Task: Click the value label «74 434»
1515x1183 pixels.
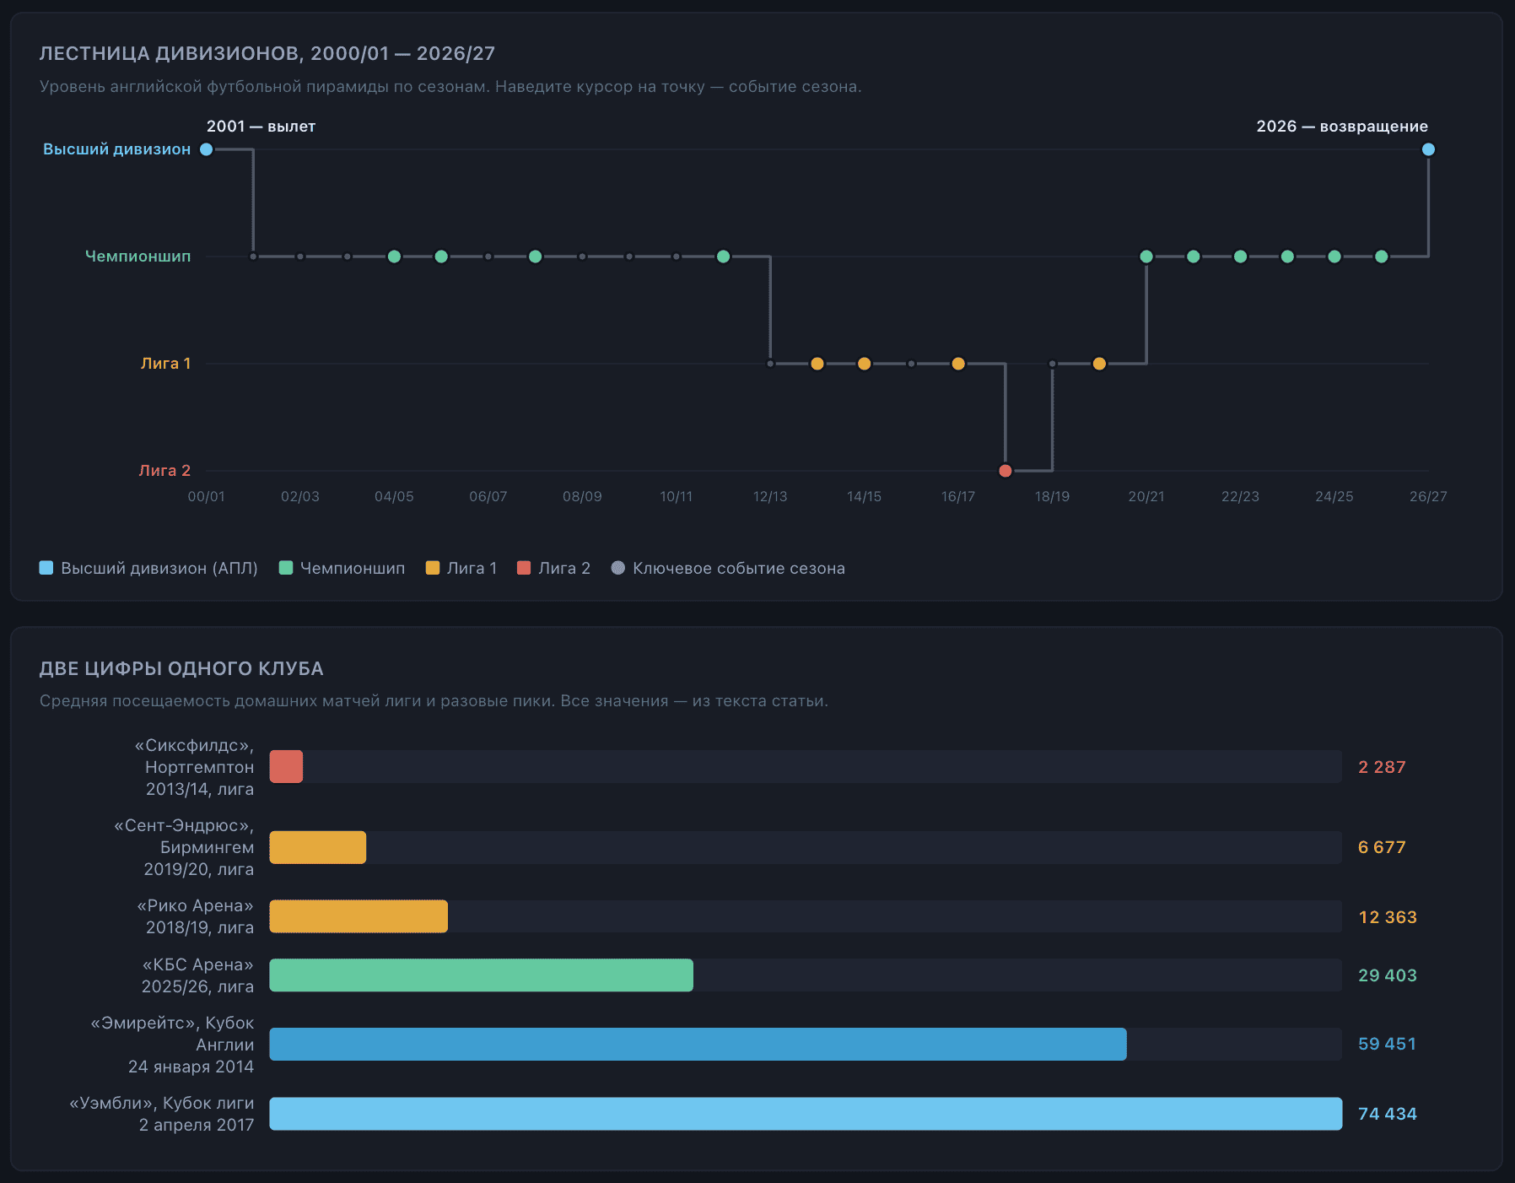Action: pos(1388,1114)
